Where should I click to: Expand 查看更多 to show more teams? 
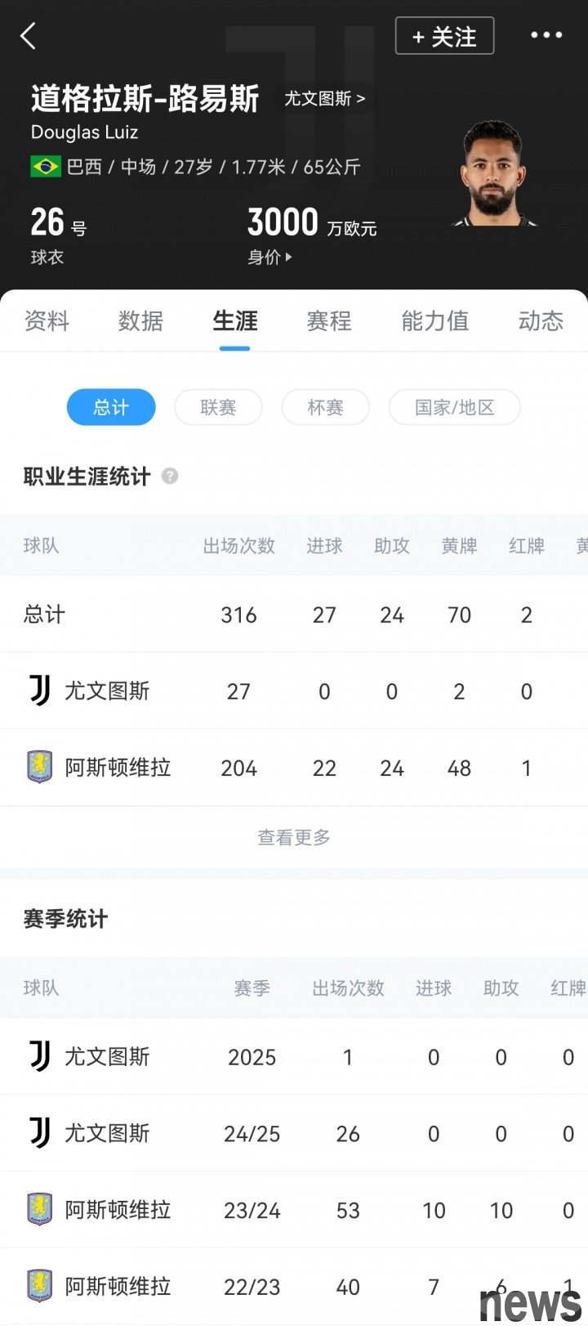294,837
